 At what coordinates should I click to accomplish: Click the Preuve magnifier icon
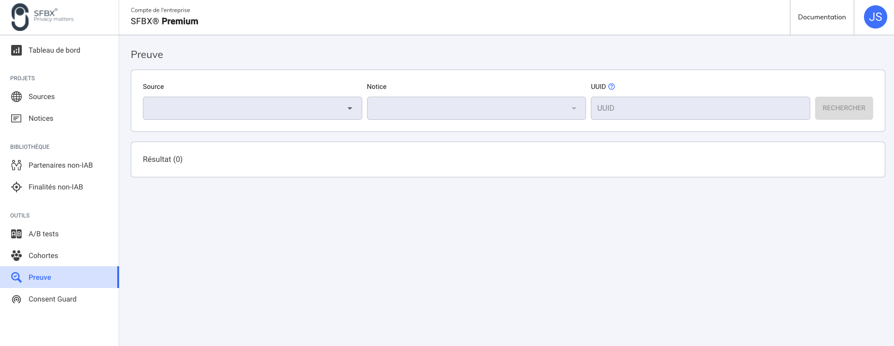(x=16, y=277)
